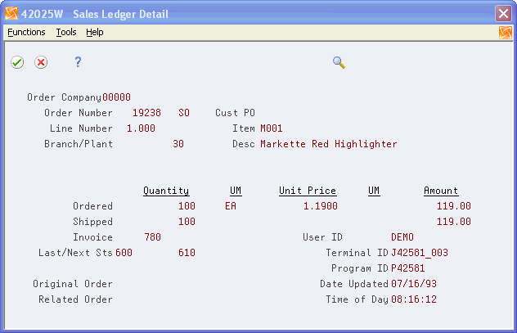The image size is (517, 333).
Task: Click the orange logo beside the menu bar
Action: (x=505, y=32)
